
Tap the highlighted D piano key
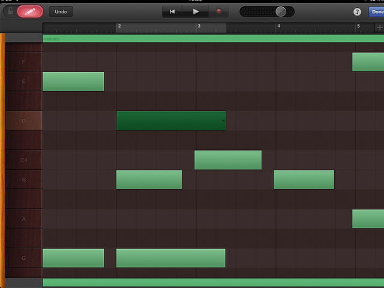point(23,121)
